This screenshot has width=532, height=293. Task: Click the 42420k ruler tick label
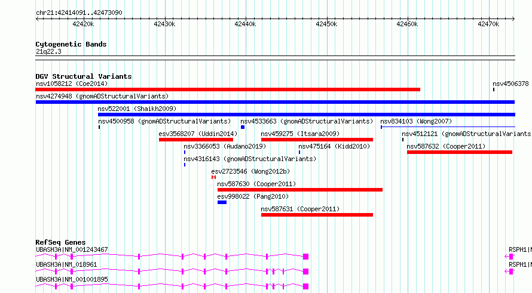tap(83, 24)
